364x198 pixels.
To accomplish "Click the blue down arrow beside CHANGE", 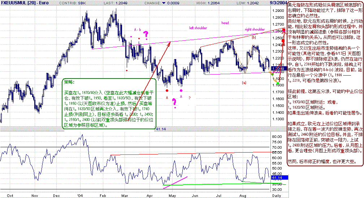I will coord(164,3).
